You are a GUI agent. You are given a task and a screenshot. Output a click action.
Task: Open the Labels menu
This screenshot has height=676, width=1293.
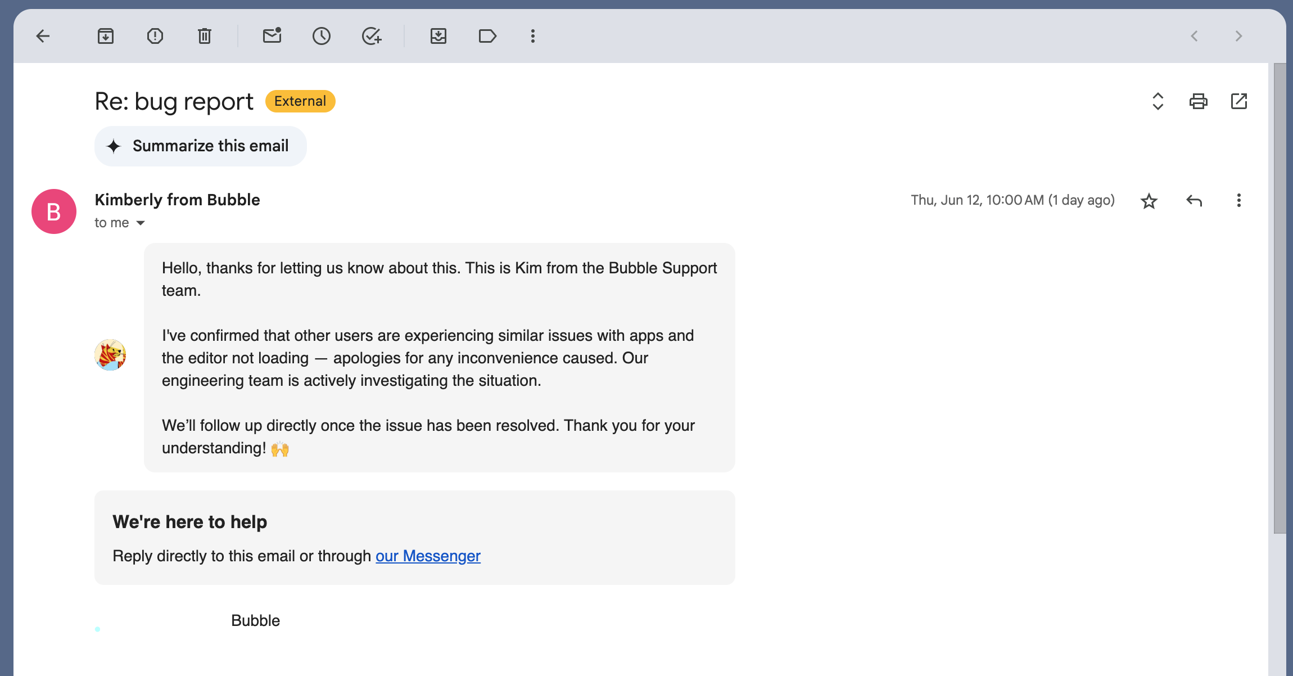[487, 36]
